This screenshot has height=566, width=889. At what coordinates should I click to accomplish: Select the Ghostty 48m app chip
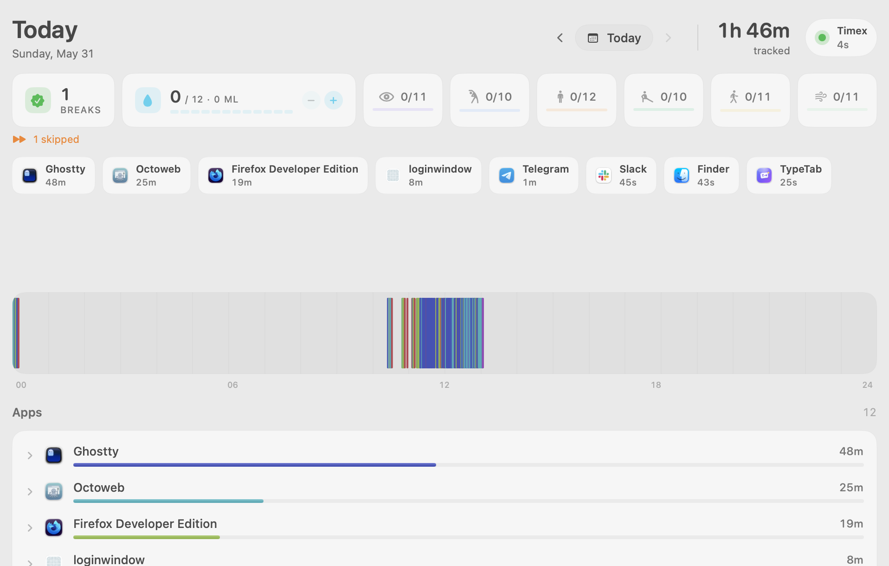(53, 175)
